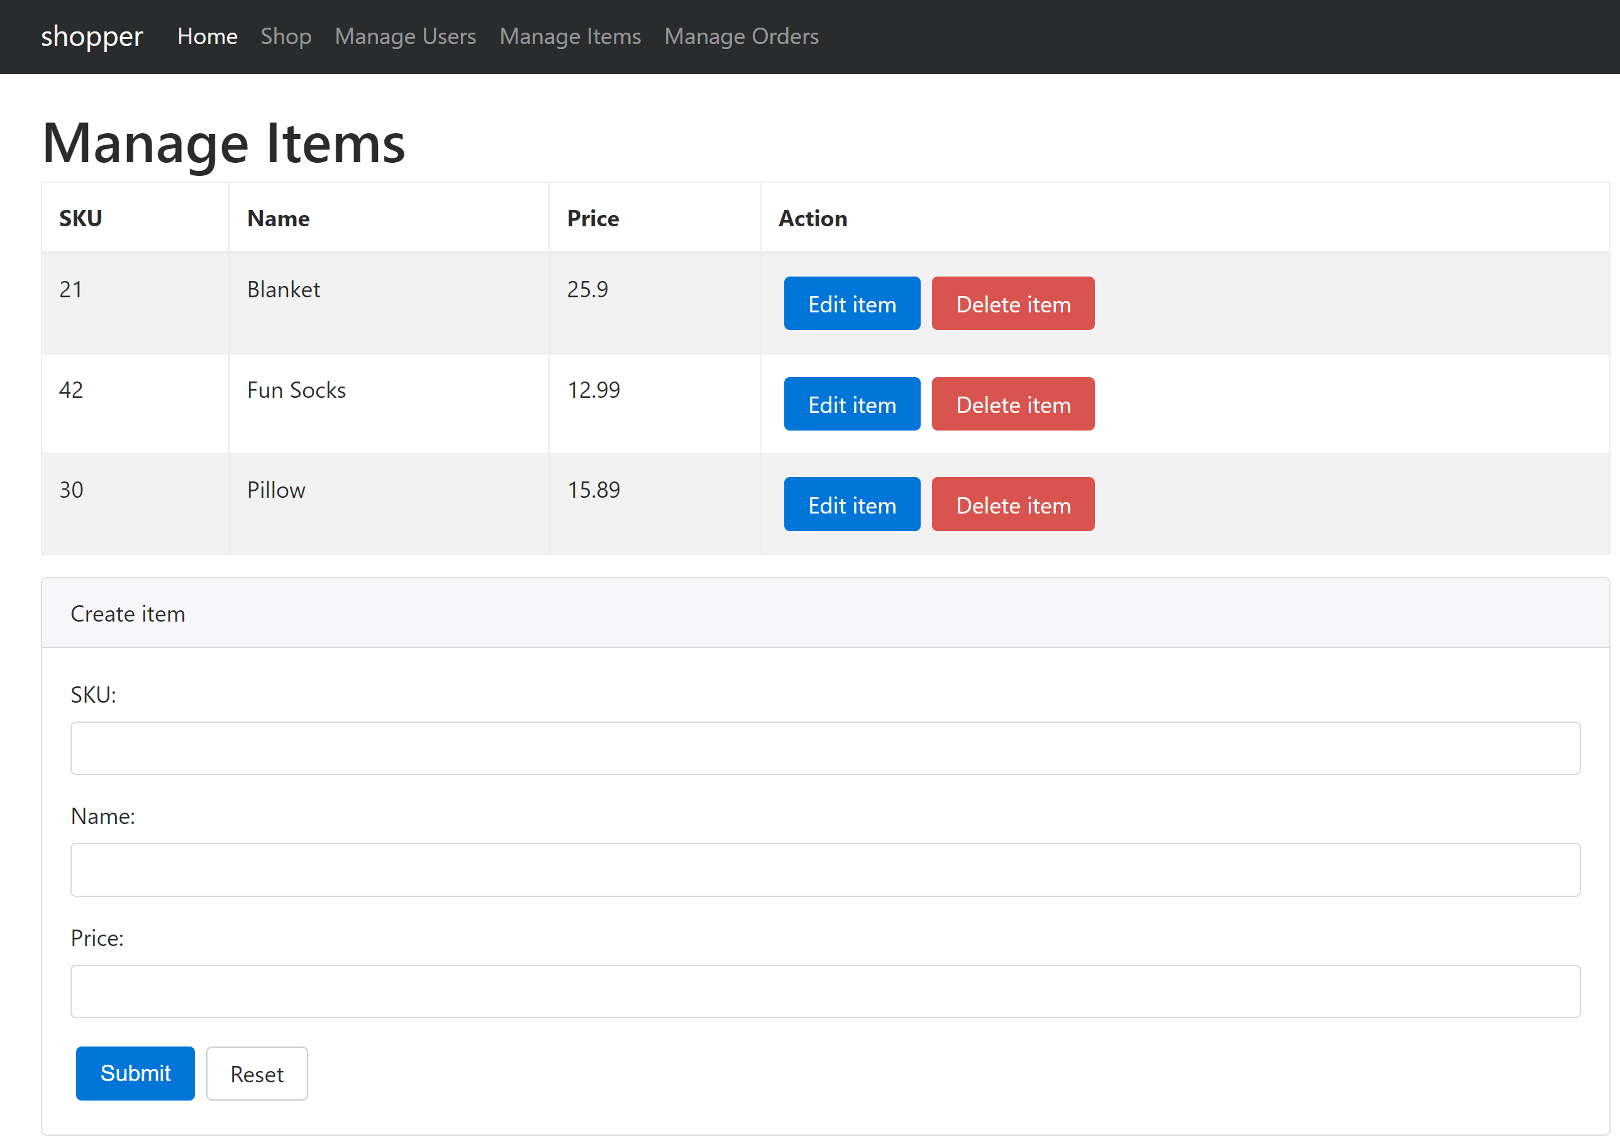Click the Name: form label
The height and width of the screenshot is (1137, 1620).
point(103,816)
